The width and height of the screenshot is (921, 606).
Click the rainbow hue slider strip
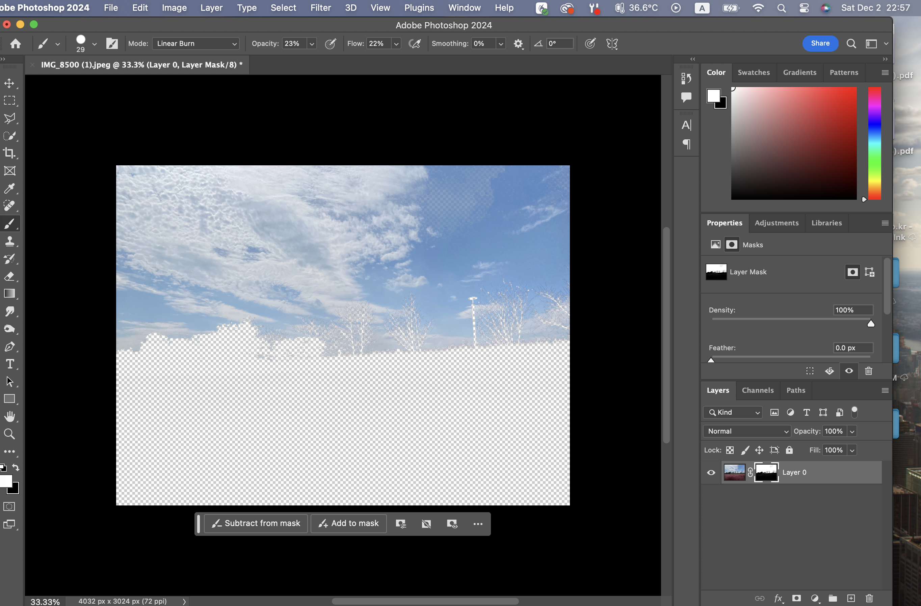point(874,143)
